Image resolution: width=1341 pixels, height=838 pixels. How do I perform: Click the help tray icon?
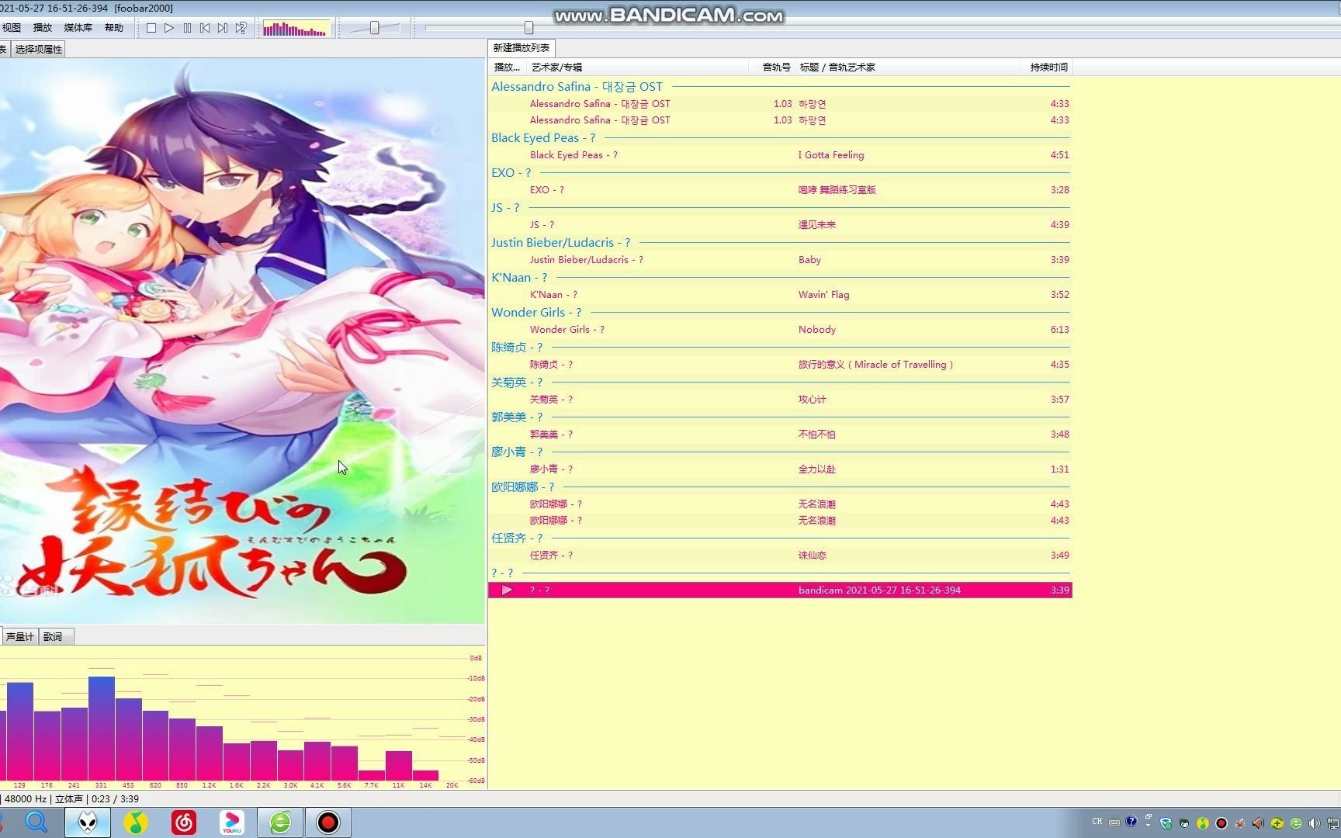[1131, 822]
